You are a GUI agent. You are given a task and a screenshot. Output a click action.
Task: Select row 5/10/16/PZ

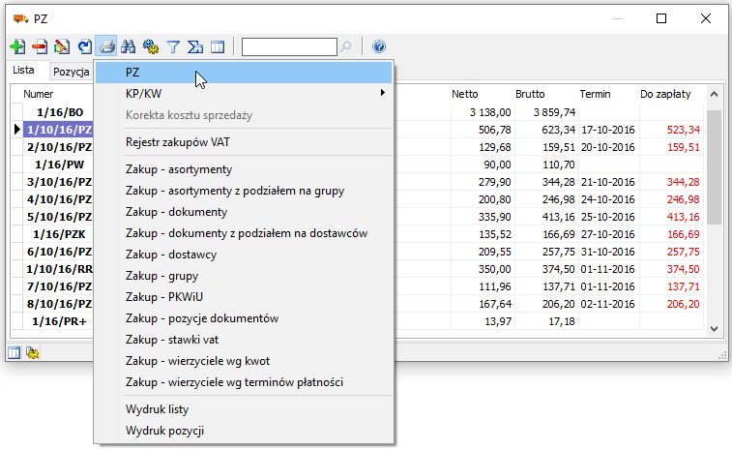(59, 217)
